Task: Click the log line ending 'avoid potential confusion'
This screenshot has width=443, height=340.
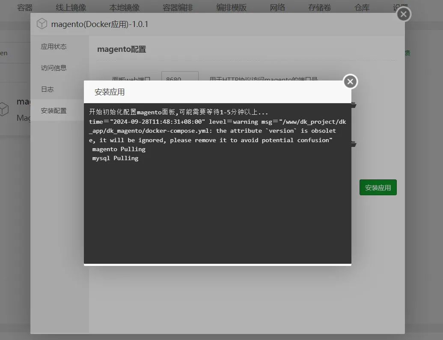Action: point(211,140)
